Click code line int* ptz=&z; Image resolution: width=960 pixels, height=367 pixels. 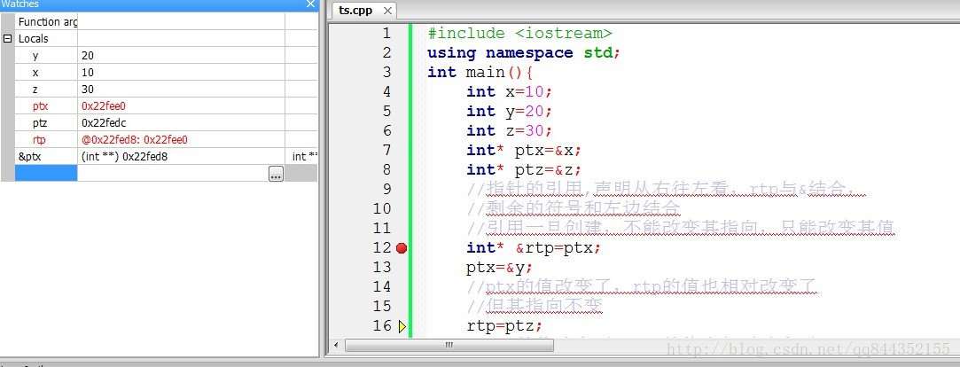(x=524, y=169)
